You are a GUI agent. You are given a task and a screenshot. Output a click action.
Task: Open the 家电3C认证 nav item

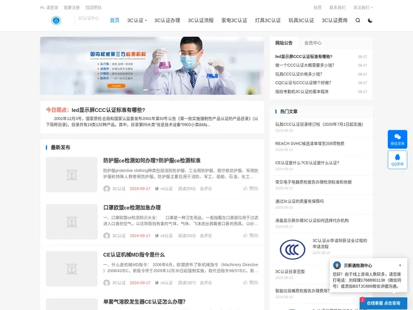(x=234, y=20)
